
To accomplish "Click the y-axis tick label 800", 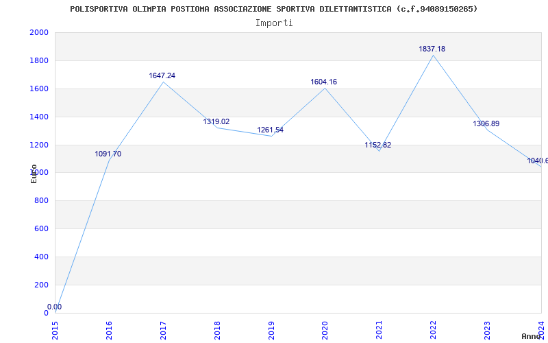I will 42,200.
